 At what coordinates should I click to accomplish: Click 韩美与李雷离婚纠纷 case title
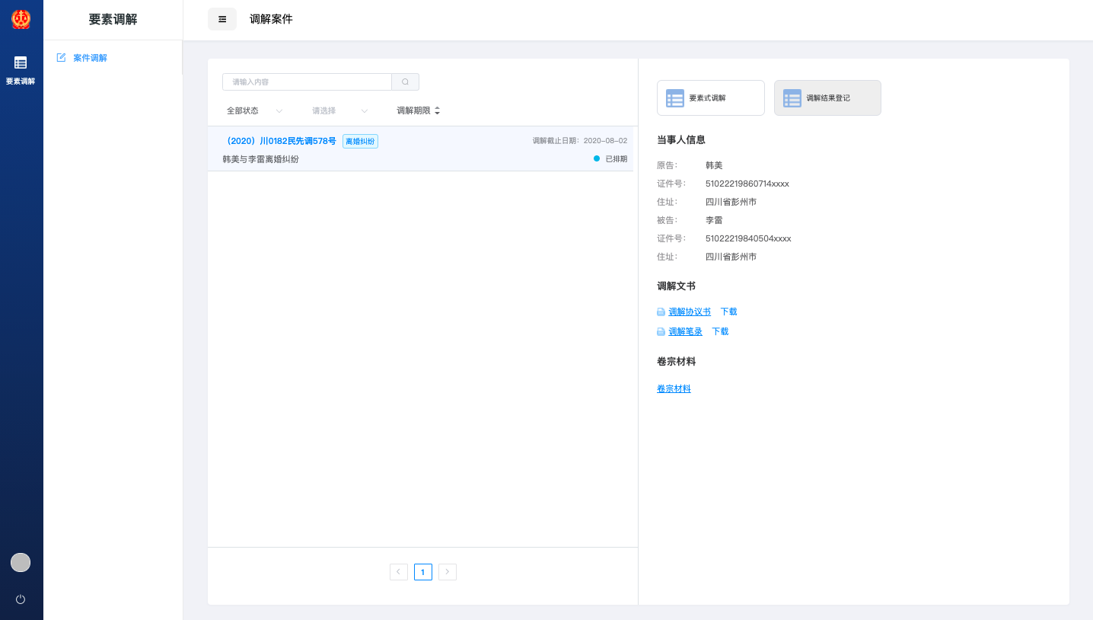(x=260, y=159)
